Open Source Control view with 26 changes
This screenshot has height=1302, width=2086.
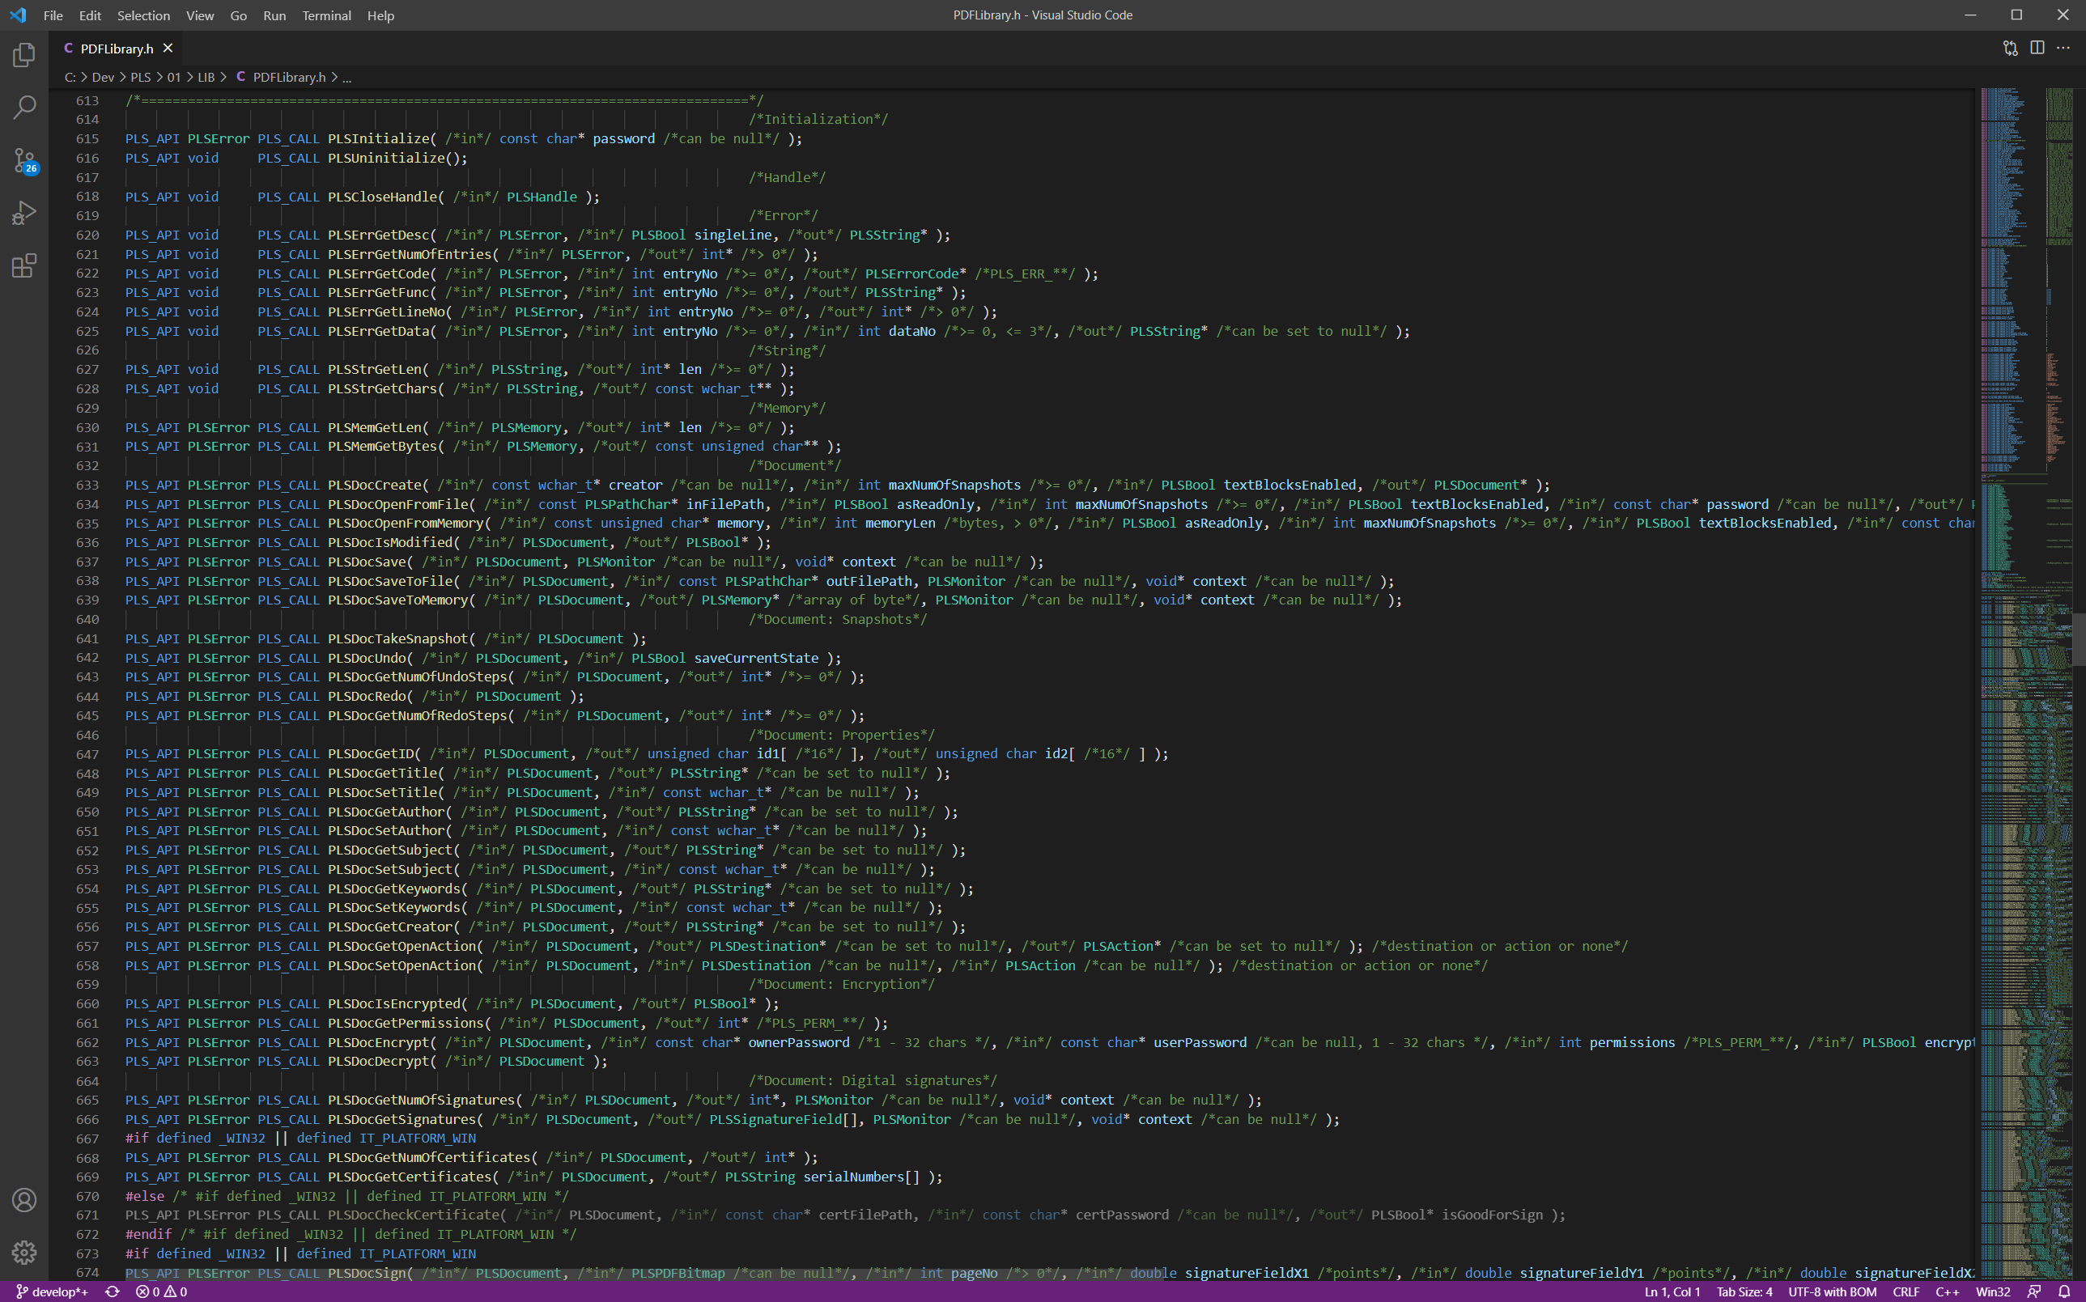[x=24, y=160]
